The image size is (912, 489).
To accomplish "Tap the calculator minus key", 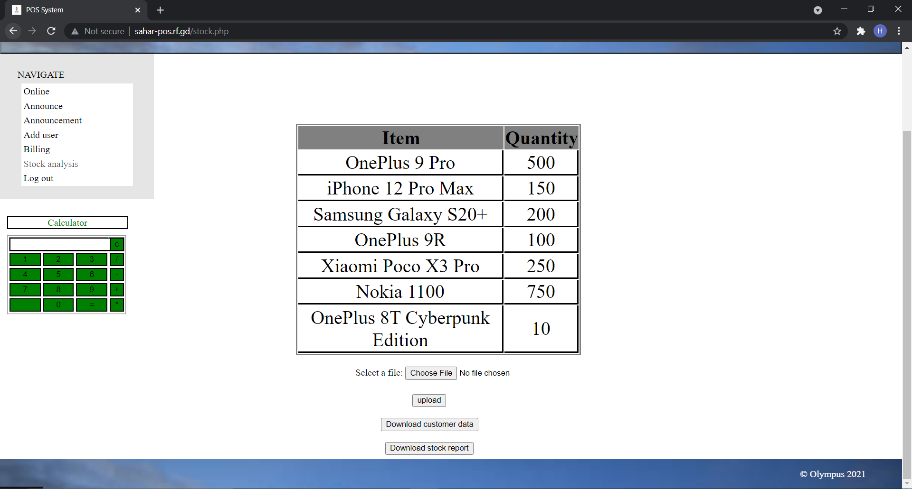I will 117,275.
